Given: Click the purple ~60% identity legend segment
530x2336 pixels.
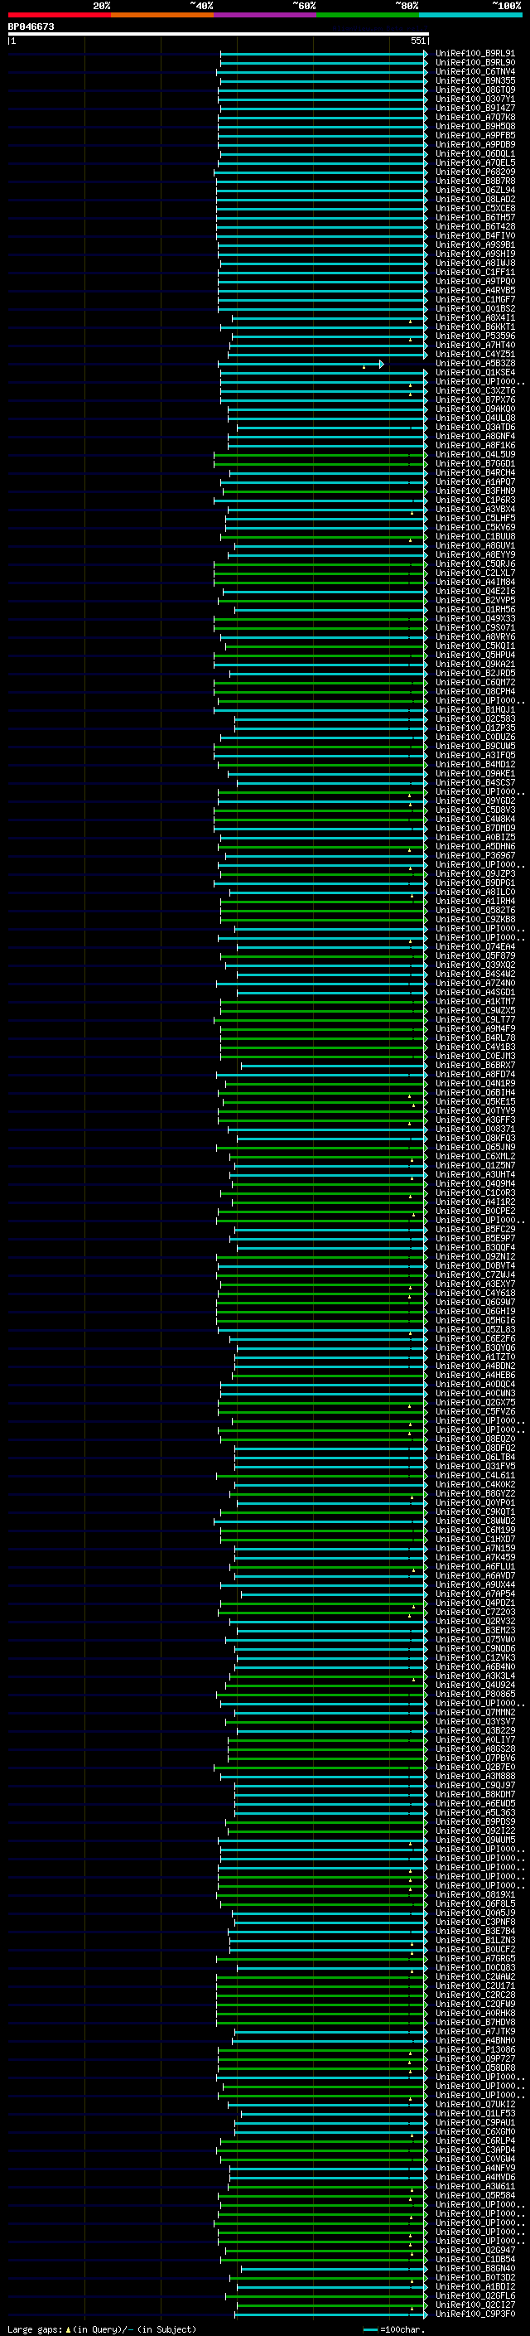Looking at the screenshot, I should 264,15.
